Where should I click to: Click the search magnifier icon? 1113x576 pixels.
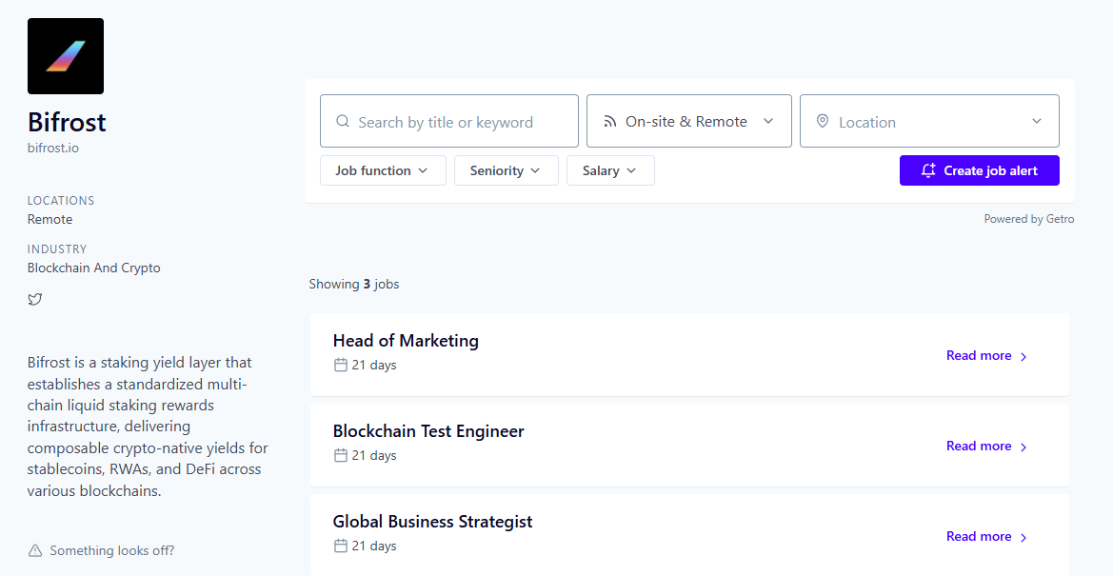[343, 122]
